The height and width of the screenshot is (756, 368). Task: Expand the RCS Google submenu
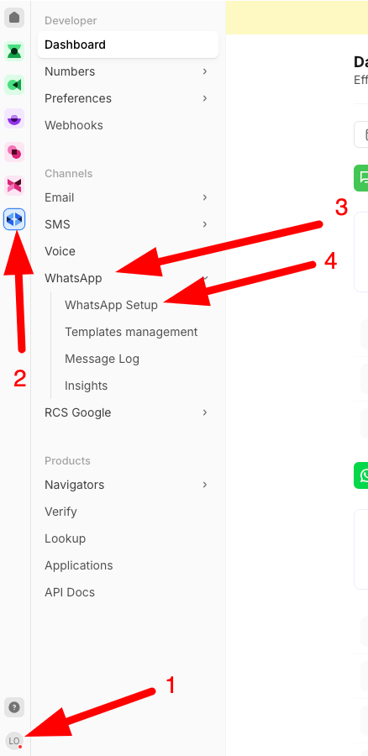[x=128, y=412]
